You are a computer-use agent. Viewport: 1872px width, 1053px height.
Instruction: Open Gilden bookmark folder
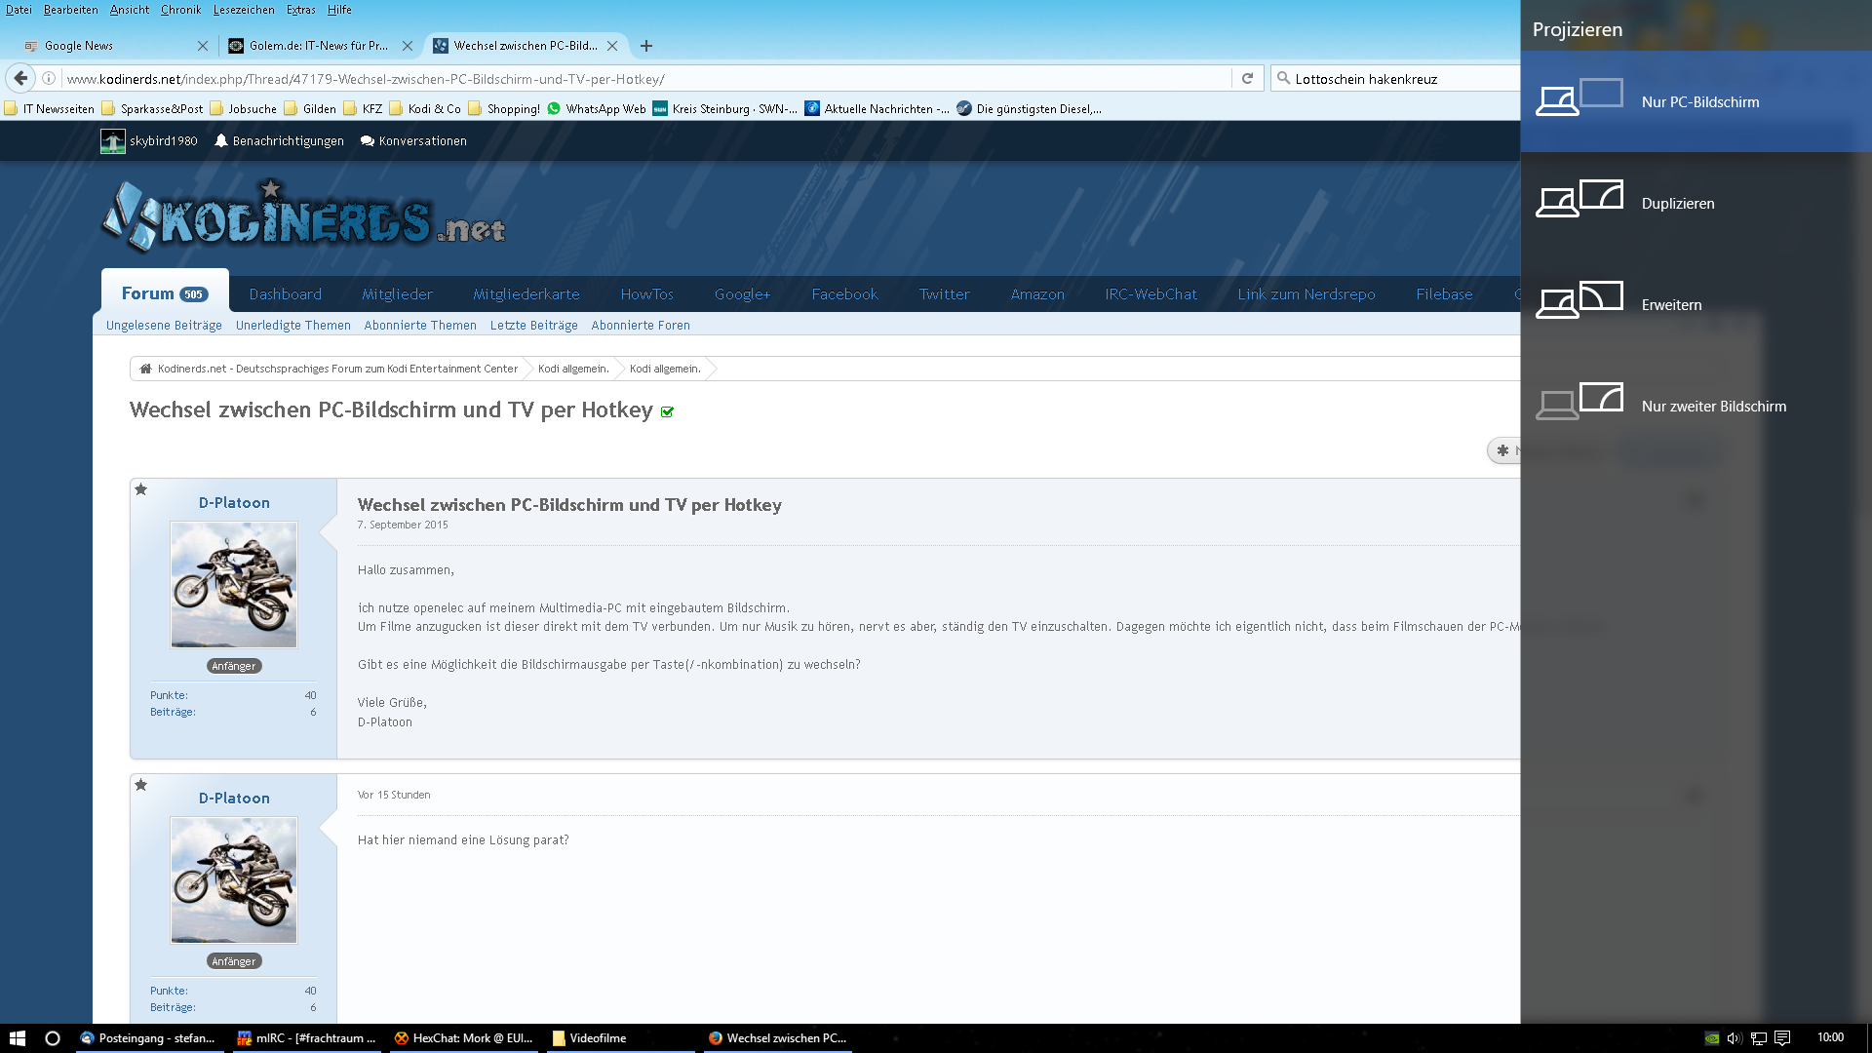(310, 108)
